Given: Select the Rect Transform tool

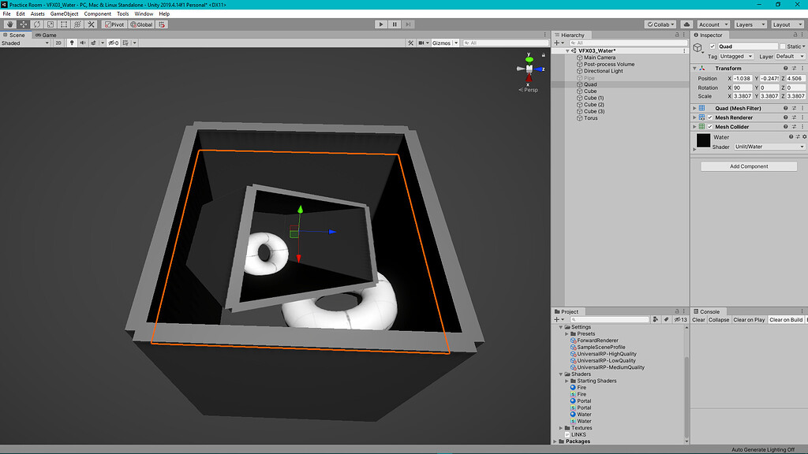Looking at the screenshot, I should 64,24.
